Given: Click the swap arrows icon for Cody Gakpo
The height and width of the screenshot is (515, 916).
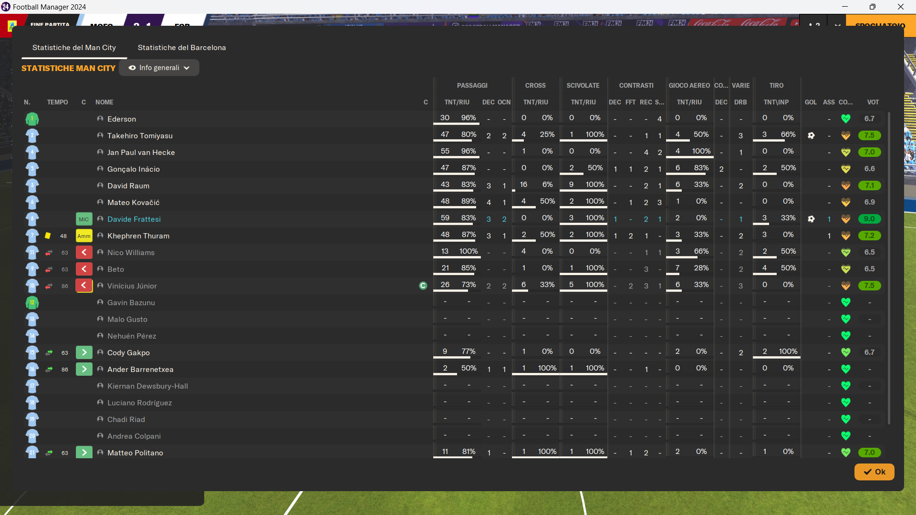Looking at the screenshot, I should click(49, 353).
